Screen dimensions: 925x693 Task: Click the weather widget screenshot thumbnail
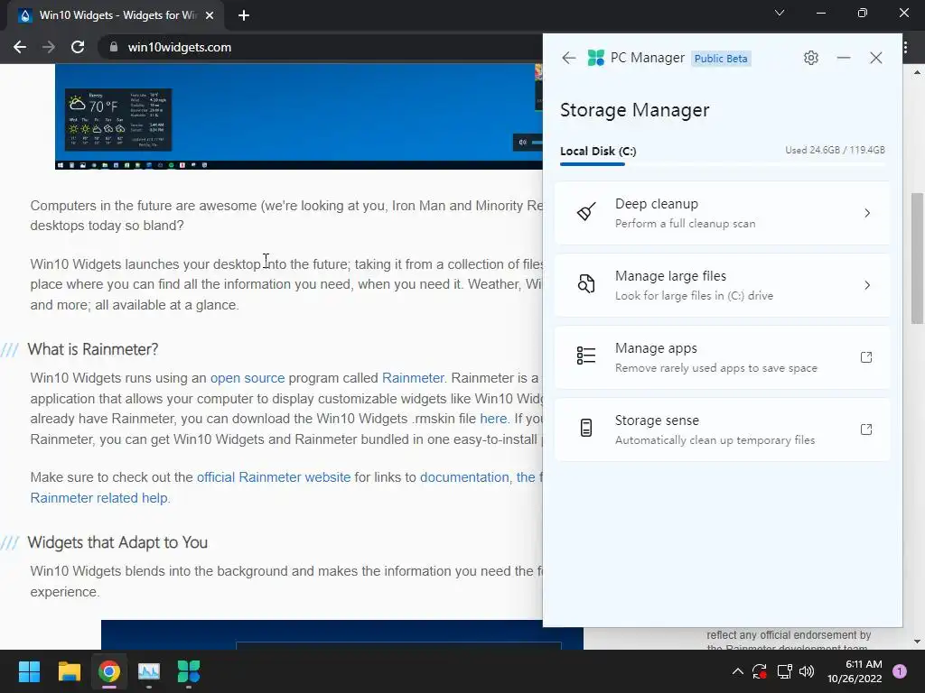click(118, 120)
